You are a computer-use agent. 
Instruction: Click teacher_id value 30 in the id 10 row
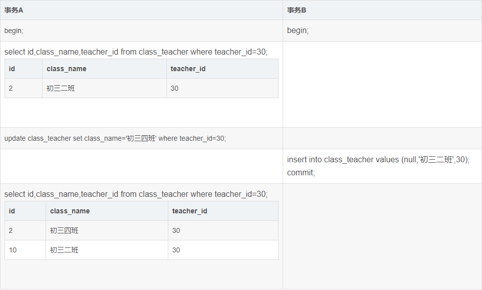click(x=176, y=250)
